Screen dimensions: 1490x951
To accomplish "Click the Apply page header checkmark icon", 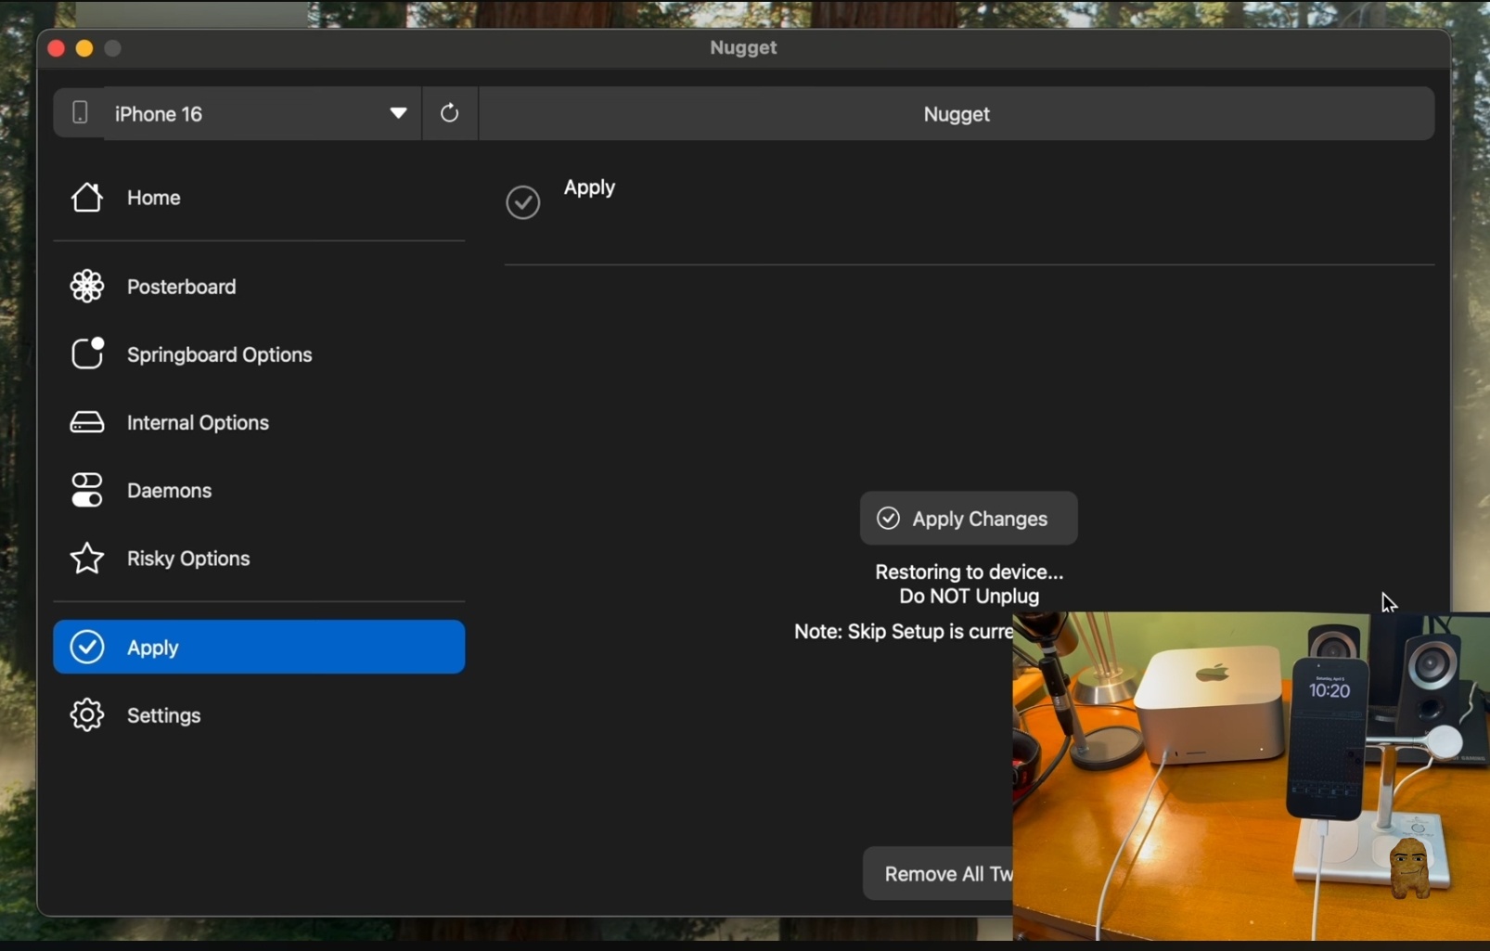I will click(523, 202).
